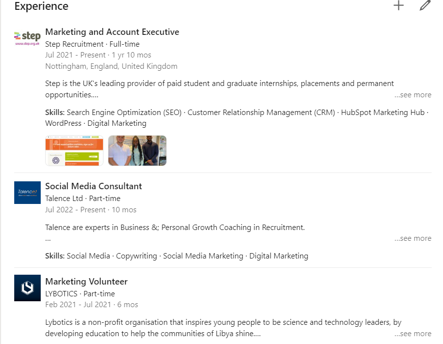This screenshot has height=344, width=443.
Task: Open the team photo media thumbnail
Action: coord(137,150)
